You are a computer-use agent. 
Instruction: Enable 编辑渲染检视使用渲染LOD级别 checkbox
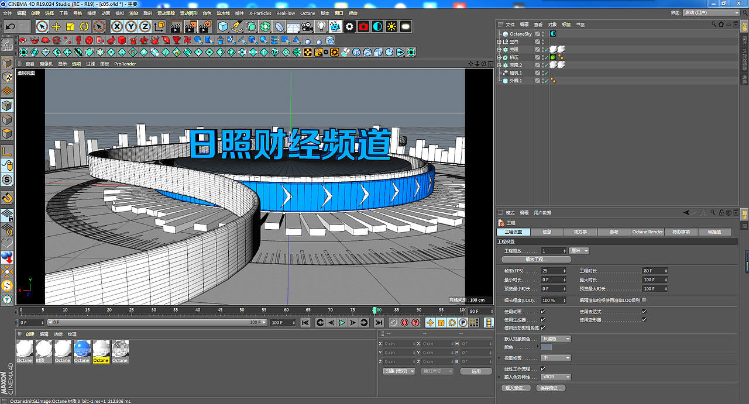pyautogui.click(x=644, y=300)
